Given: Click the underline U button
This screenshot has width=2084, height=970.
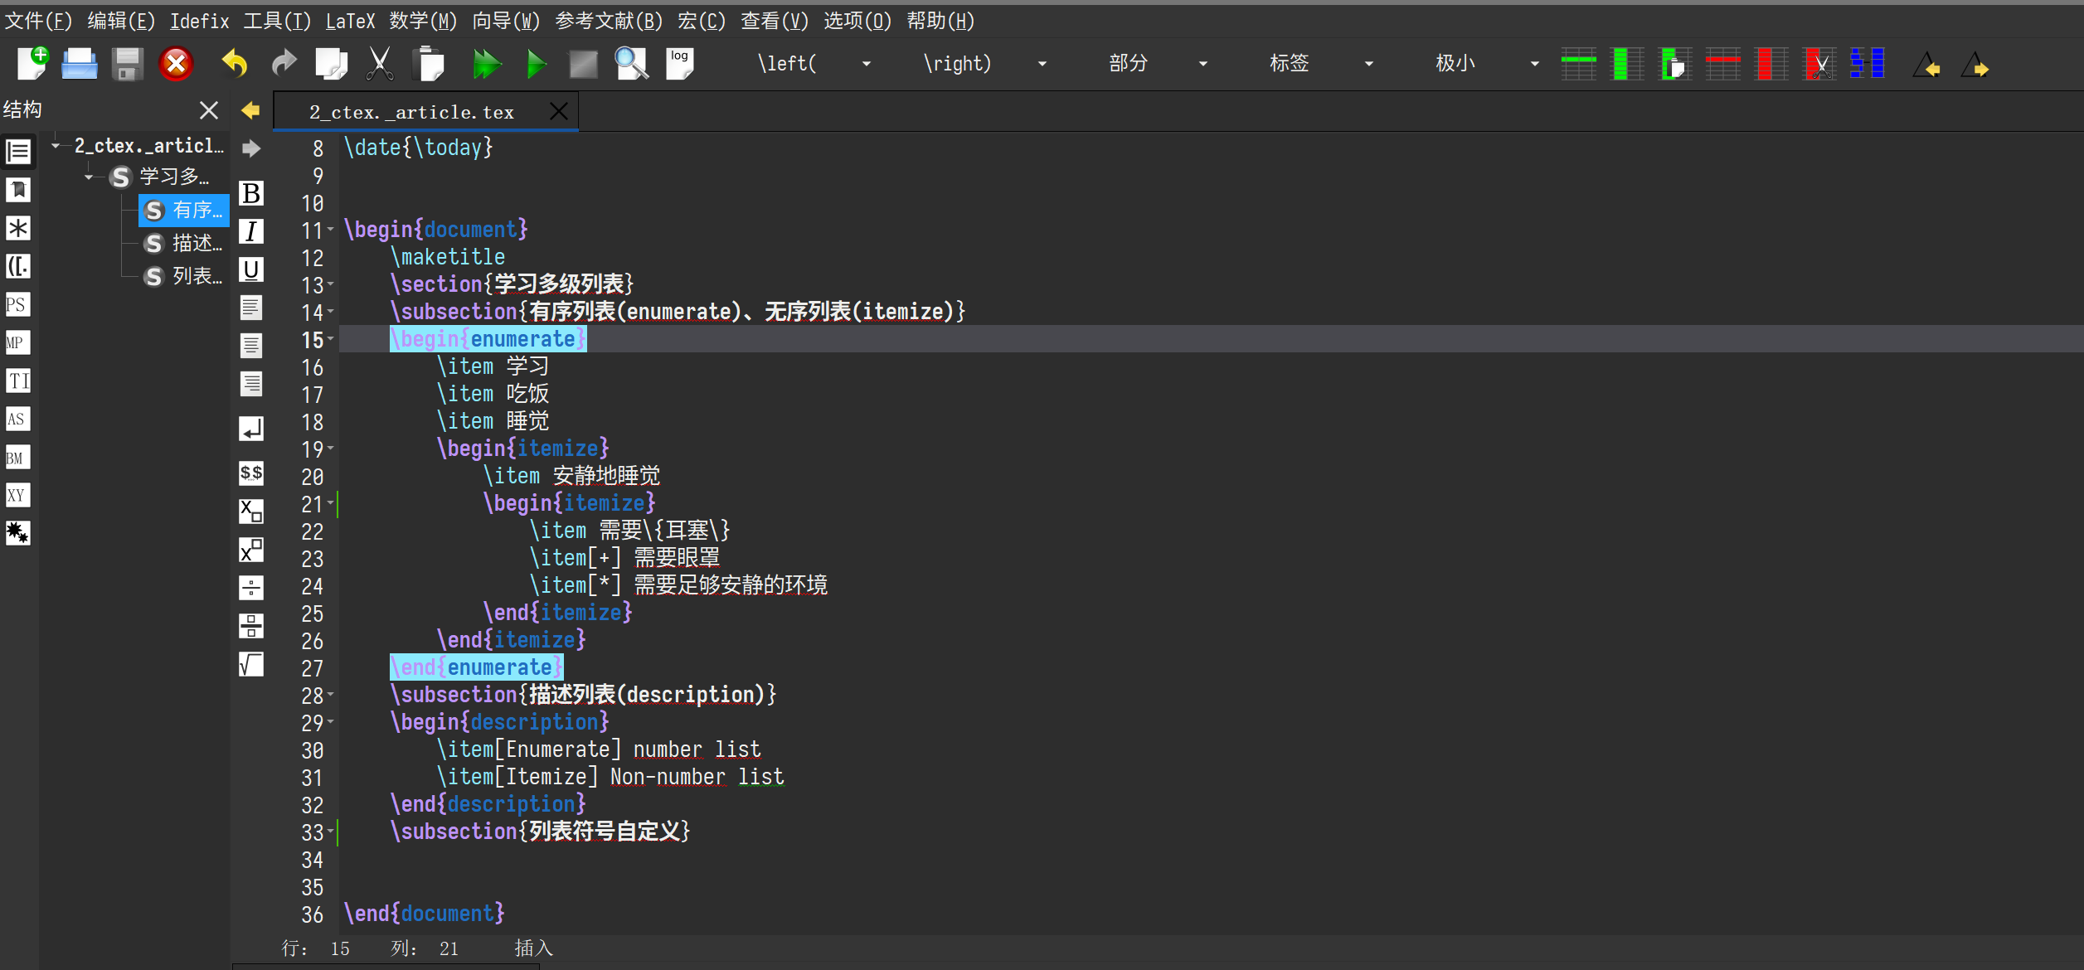Looking at the screenshot, I should tap(251, 269).
